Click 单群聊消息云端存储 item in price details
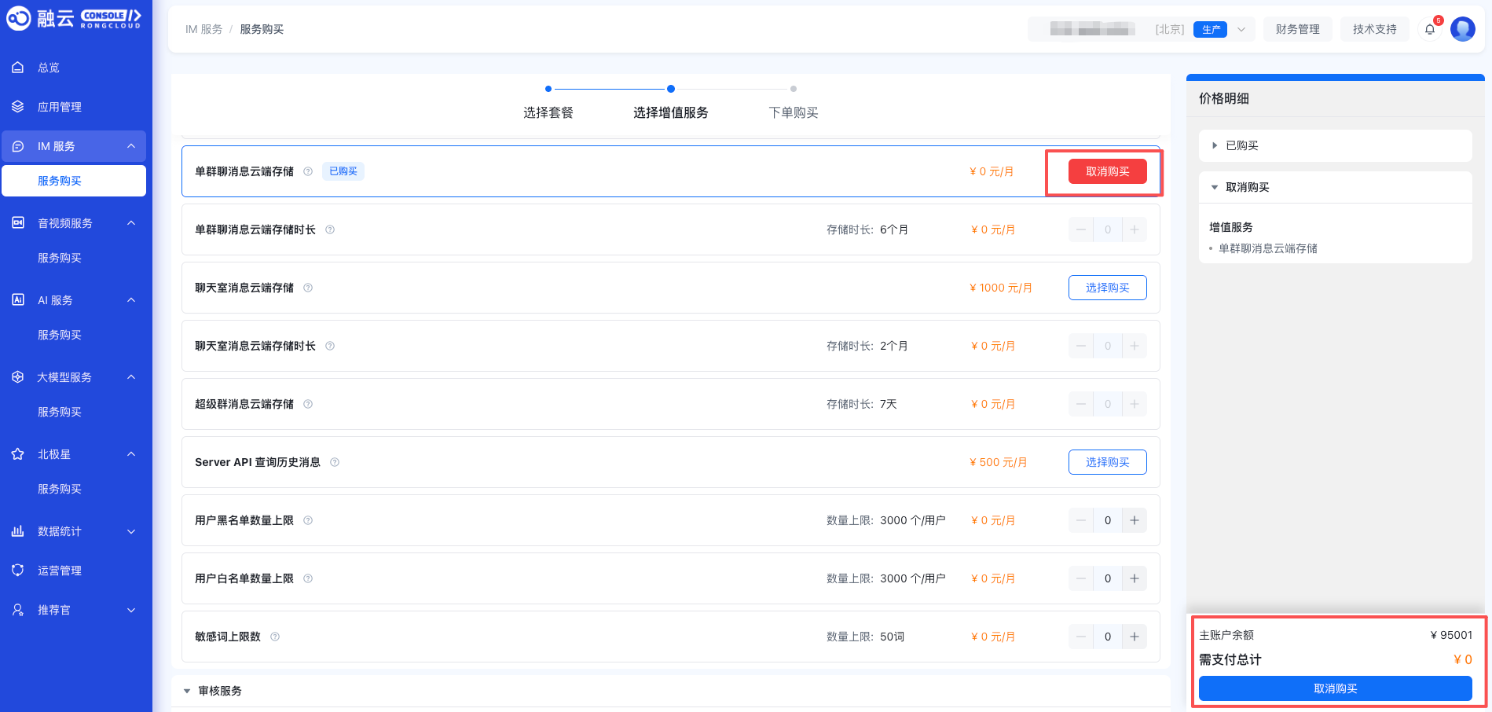The width and height of the screenshot is (1492, 712). coord(1268,248)
